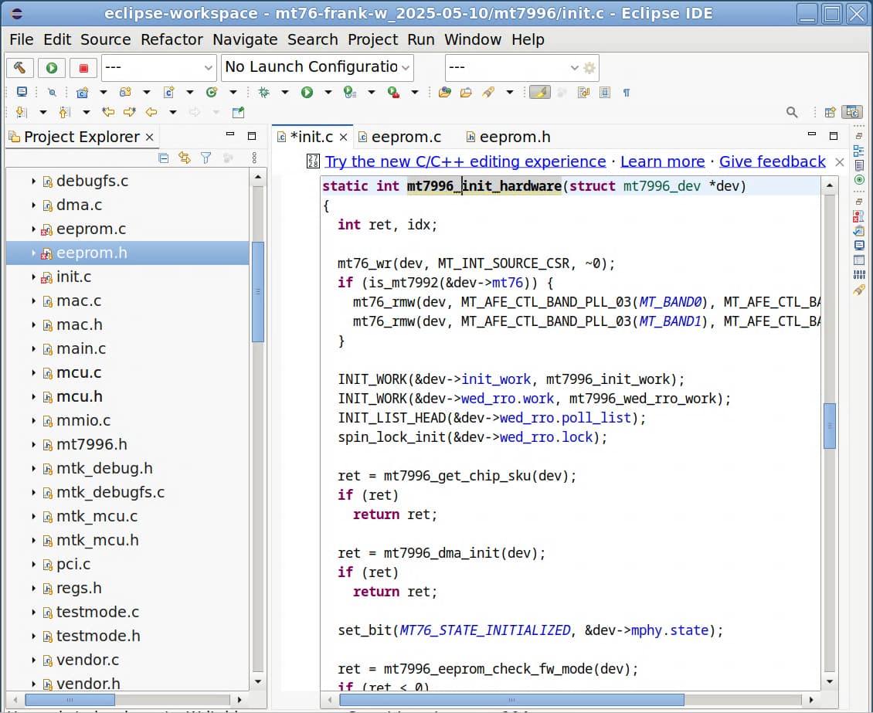Viewport: 873px width, 713px height.
Task: Click the editor horizontal scrollbar thumb
Action: tap(511, 700)
